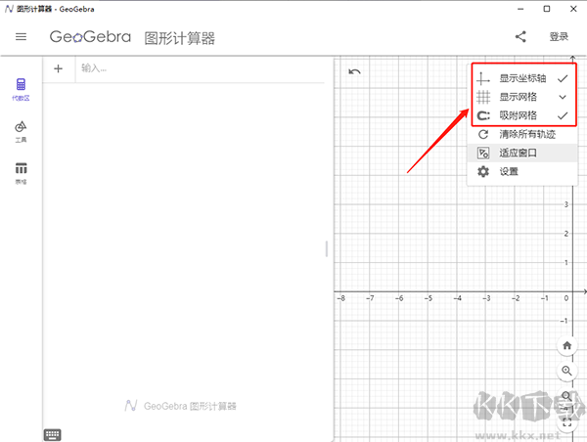Toggle 显示坐标轴 show axes option
This screenshot has height=442, width=587.
[523, 78]
